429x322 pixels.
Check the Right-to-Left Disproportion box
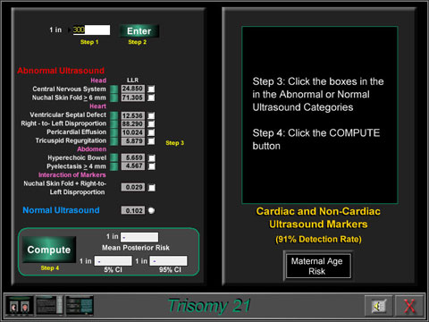(x=151, y=123)
